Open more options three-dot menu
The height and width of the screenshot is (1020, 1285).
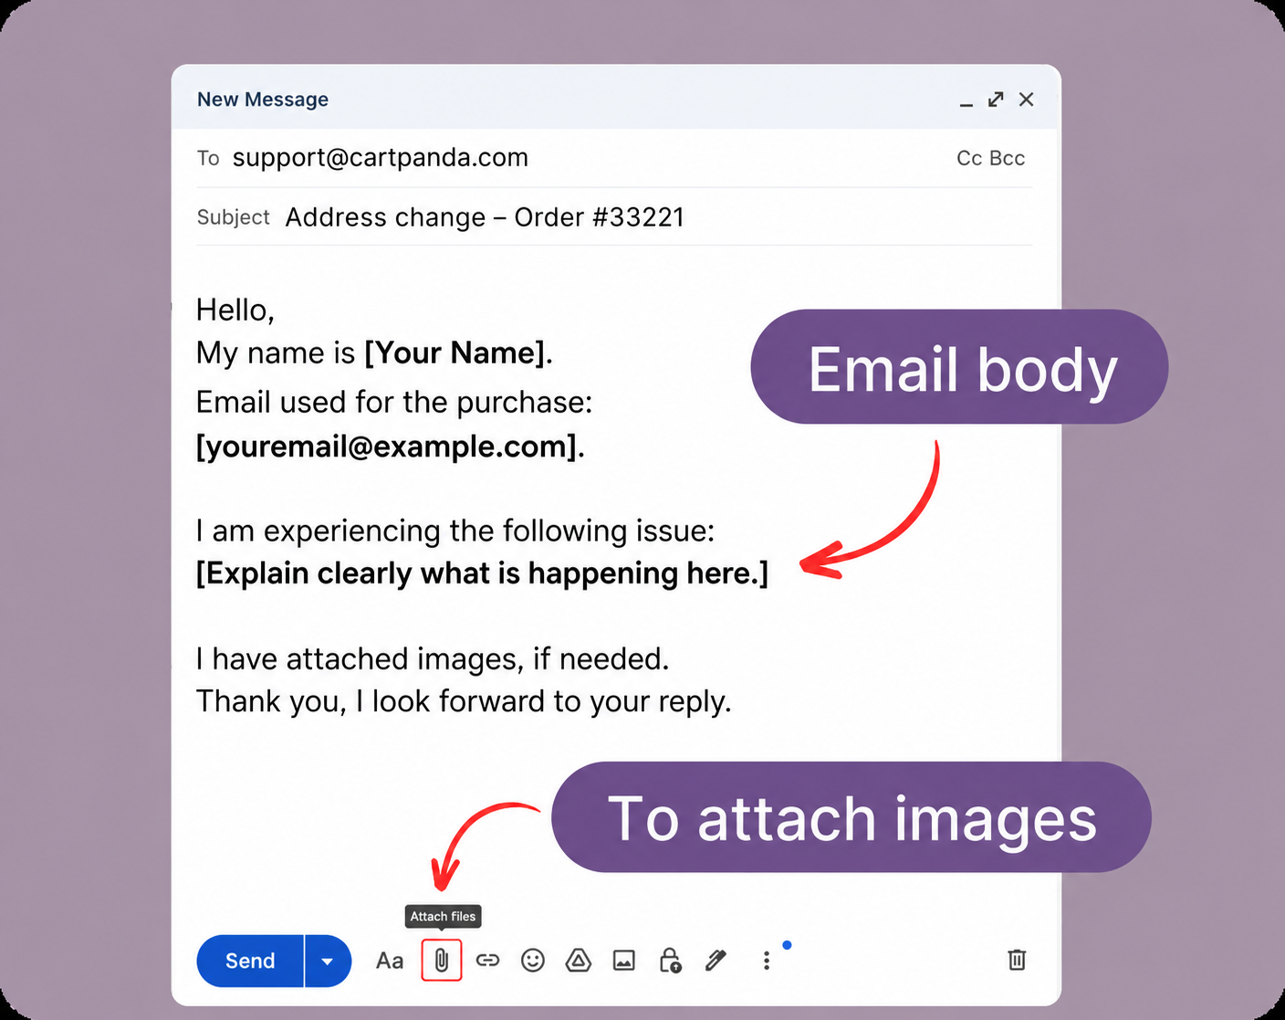[767, 961]
